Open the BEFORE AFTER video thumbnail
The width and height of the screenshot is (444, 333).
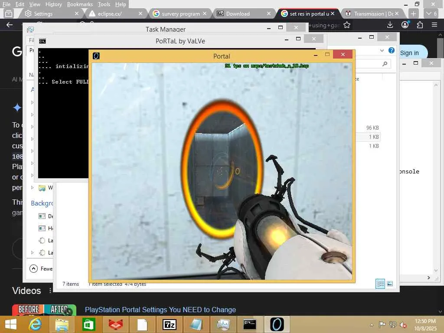(x=44, y=310)
